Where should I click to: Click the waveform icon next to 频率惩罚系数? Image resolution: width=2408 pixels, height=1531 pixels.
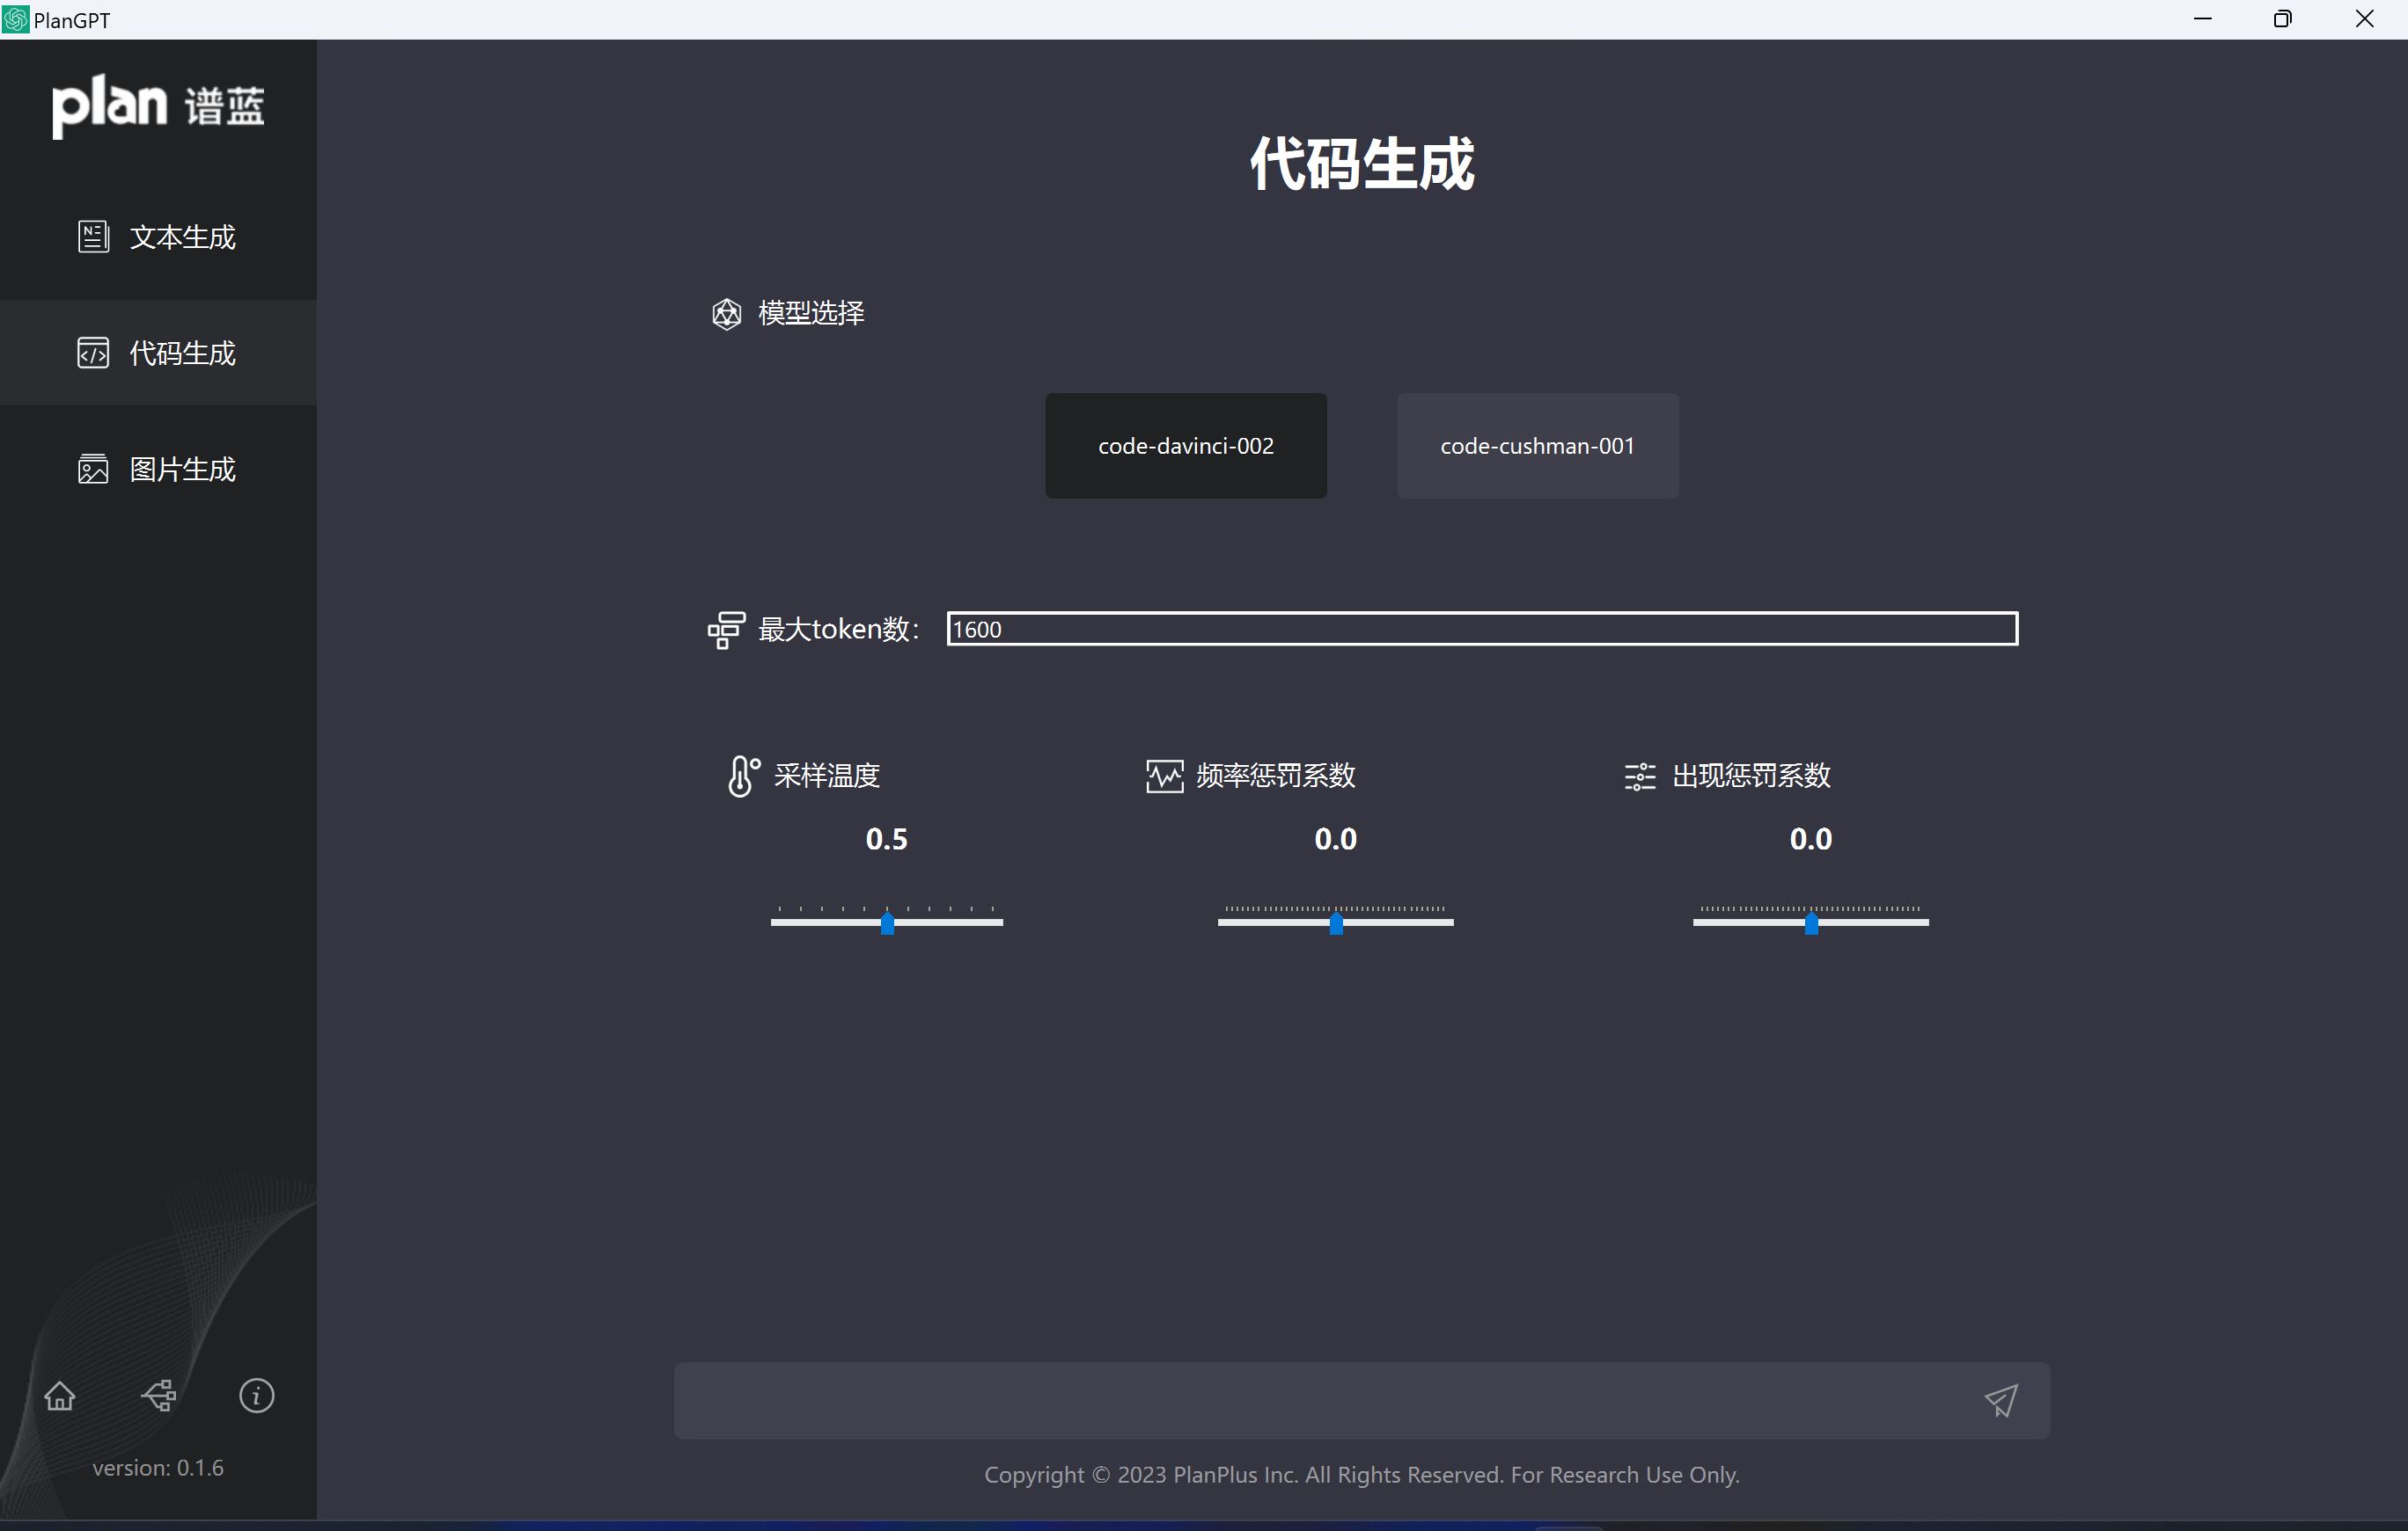1164,776
